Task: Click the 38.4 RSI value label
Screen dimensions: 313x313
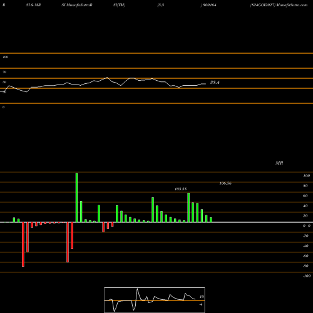Action: (215, 83)
